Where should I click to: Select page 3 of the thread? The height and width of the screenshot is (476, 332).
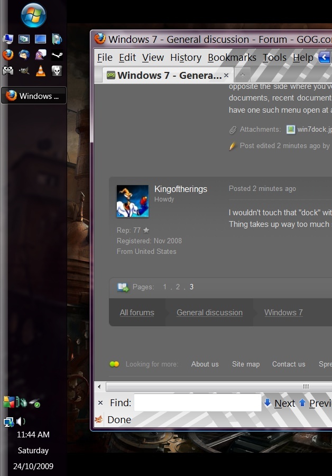[191, 287]
